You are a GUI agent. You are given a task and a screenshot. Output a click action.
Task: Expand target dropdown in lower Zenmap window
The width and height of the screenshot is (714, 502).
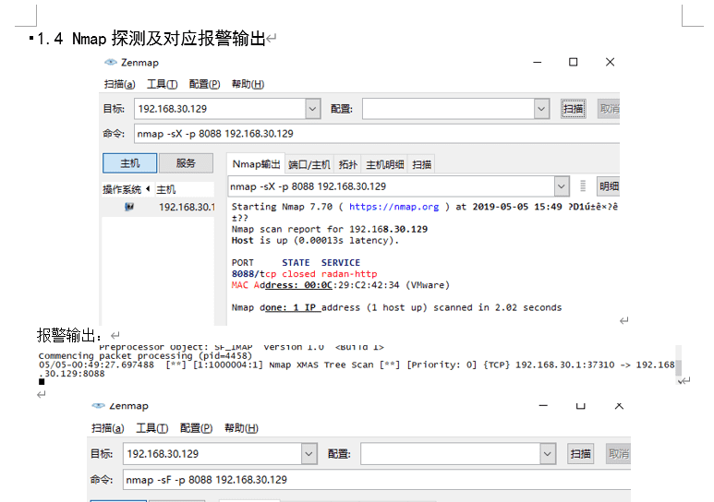pyautogui.click(x=309, y=454)
